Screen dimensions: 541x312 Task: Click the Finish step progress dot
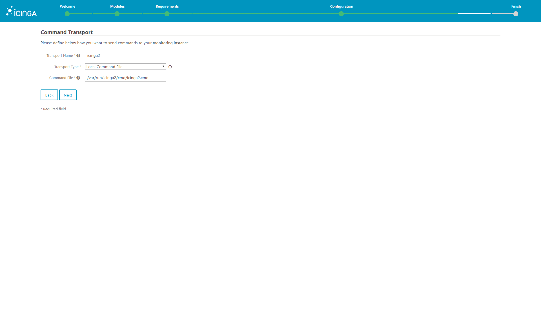[516, 14]
